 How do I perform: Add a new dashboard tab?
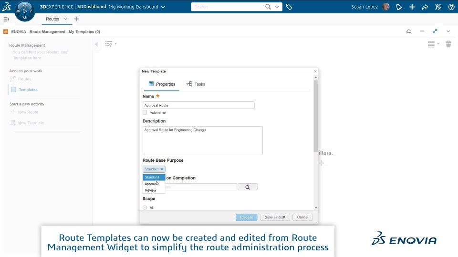pyautogui.click(x=77, y=19)
